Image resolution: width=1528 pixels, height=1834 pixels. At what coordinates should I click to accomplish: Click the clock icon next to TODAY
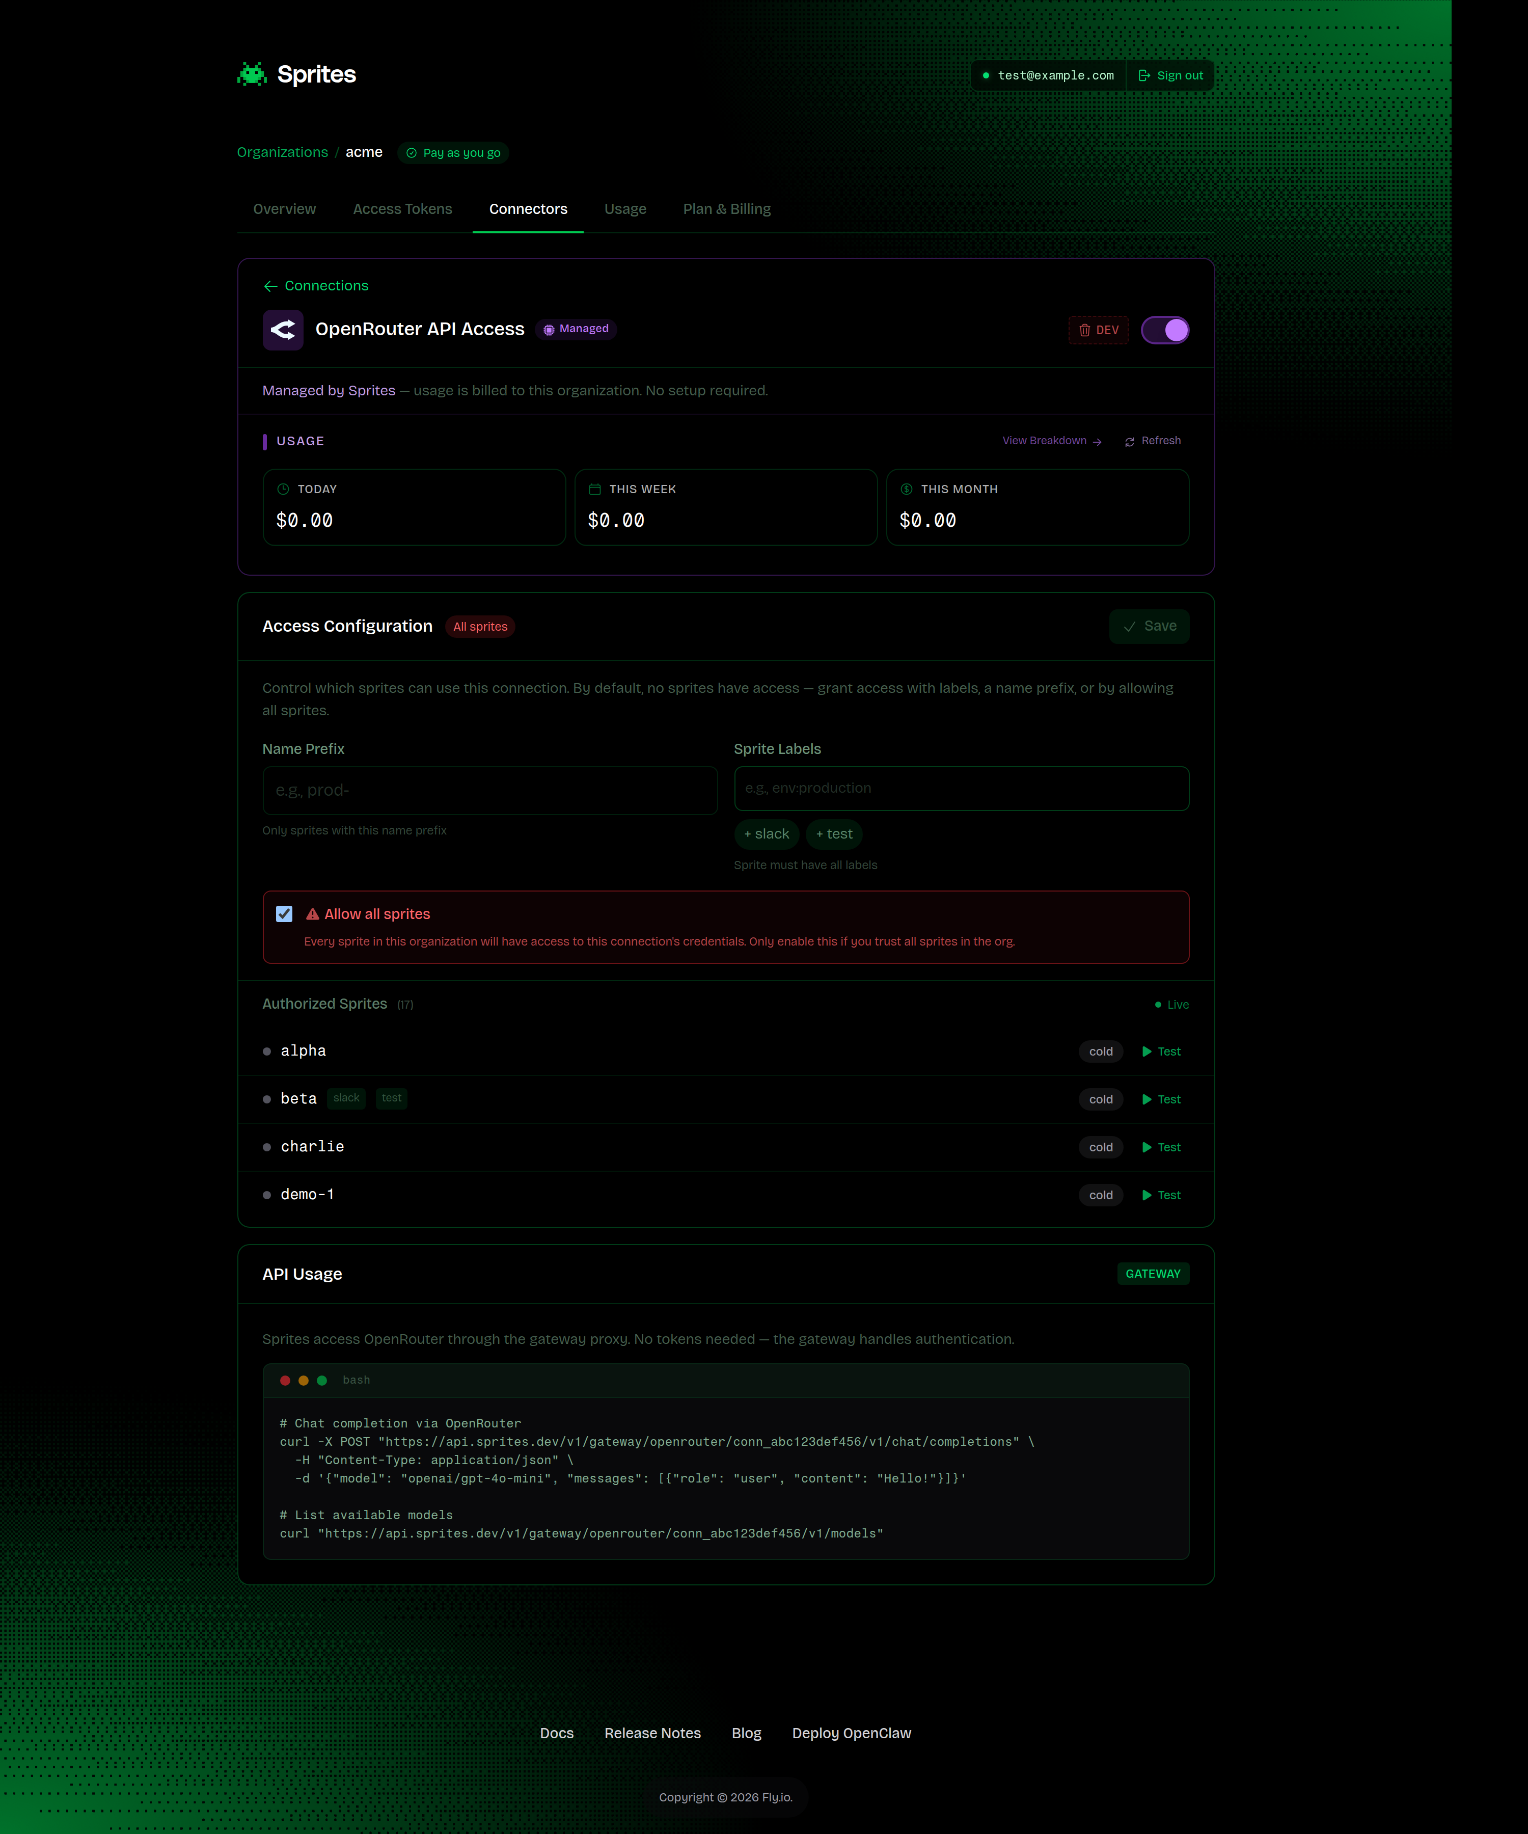pyautogui.click(x=283, y=489)
